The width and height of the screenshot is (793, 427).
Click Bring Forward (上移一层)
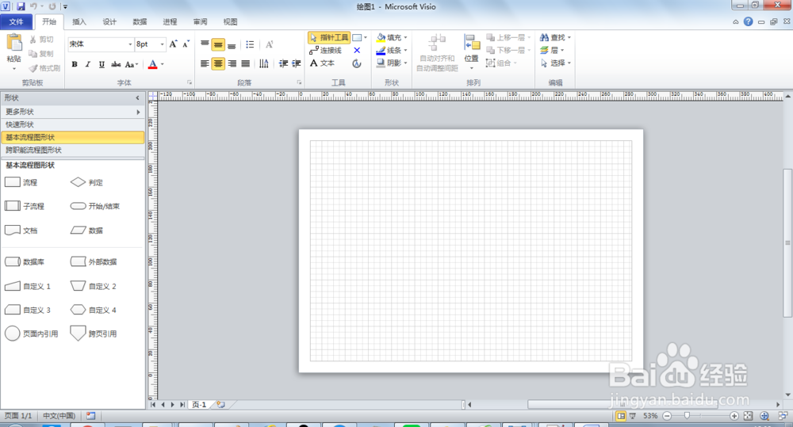click(x=508, y=37)
